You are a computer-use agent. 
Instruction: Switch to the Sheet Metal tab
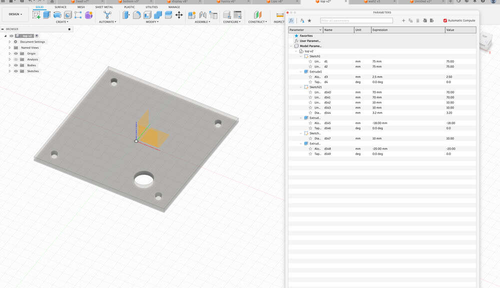(x=104, y=7)
